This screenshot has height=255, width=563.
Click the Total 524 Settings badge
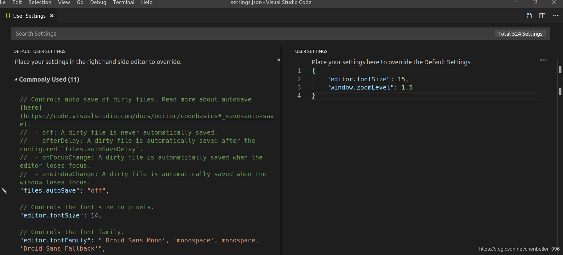click(x=520, y=34)
